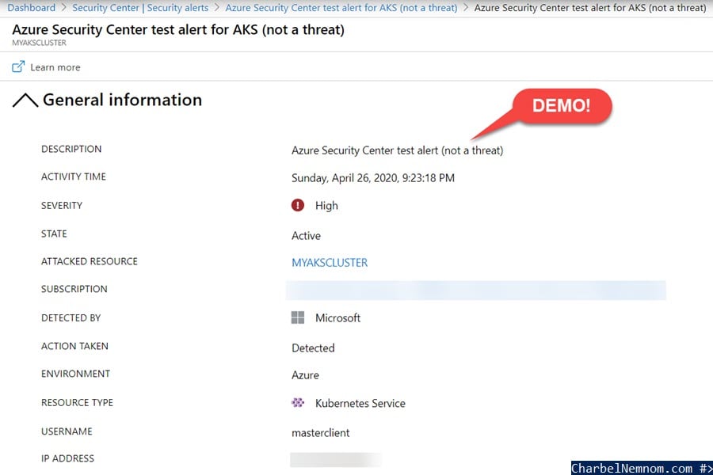Click the Learn more link
Screen dimensions: 713x475
click(55, 67)
